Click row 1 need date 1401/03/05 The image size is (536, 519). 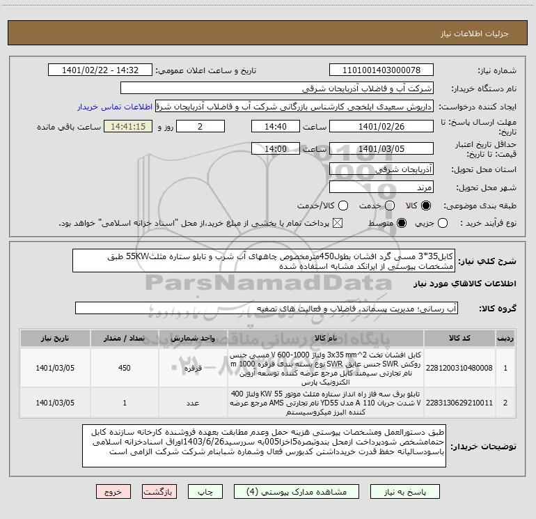[55, 368]
